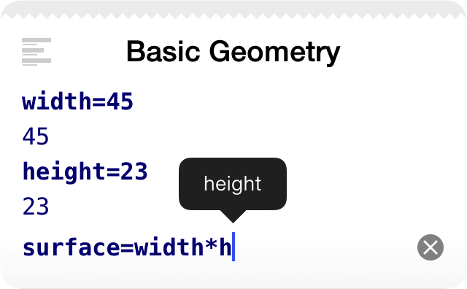
Task: Select the width=45 expression line
Action: pyautogui.click(x=78, y=101)
